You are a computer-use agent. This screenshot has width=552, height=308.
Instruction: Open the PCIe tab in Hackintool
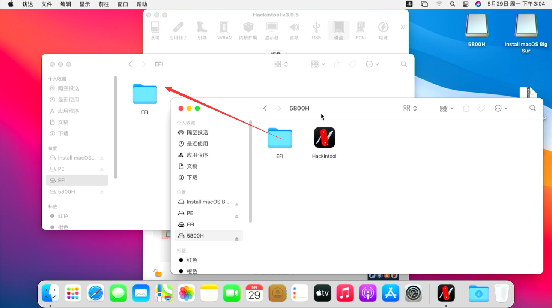coord(361,30)
